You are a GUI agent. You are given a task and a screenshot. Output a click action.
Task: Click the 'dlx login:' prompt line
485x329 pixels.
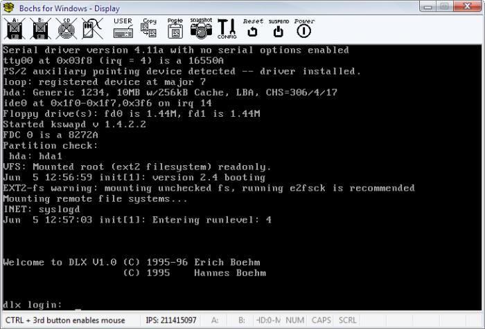pos(33,305)
